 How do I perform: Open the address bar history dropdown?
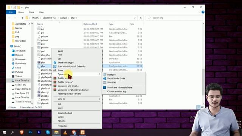[135, 18]
